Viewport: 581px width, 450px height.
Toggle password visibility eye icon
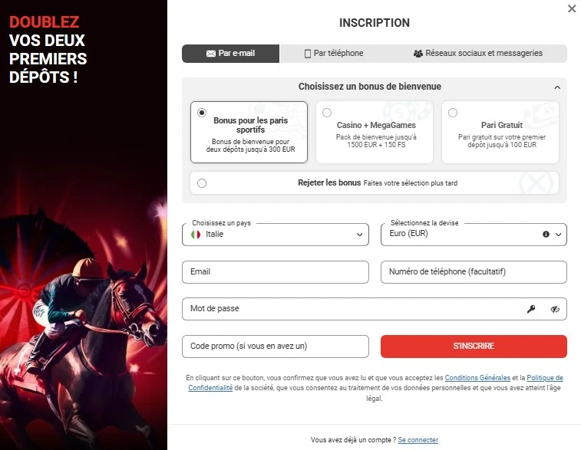555,309
